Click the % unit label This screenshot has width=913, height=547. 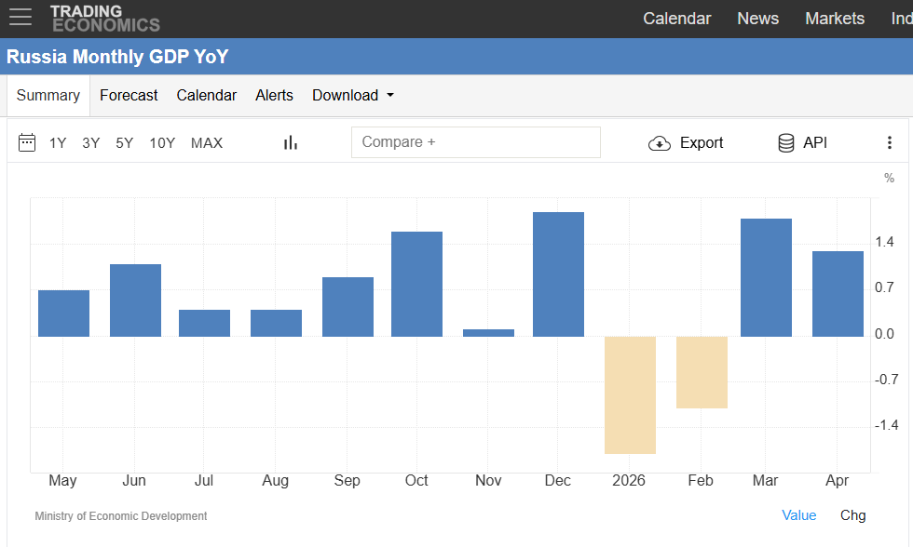point(889,179)
